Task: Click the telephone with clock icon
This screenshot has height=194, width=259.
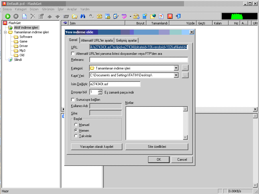Action: (136, 16)
